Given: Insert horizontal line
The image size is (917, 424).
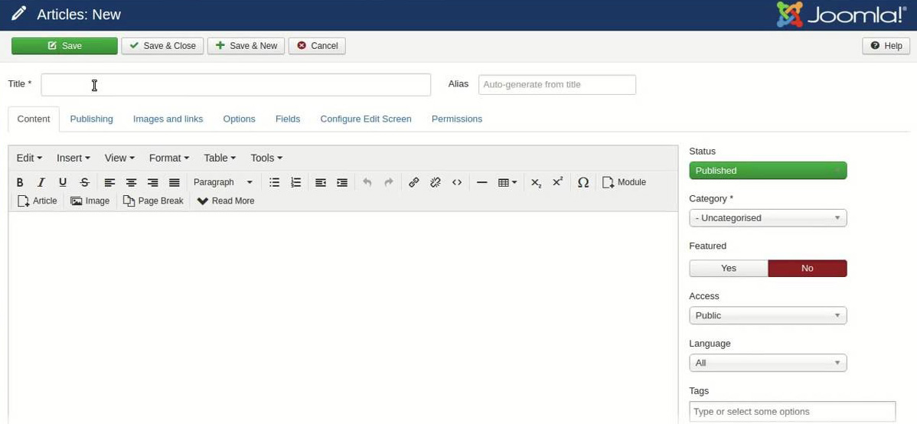Looking at the screenshot, I should (482, 182).
